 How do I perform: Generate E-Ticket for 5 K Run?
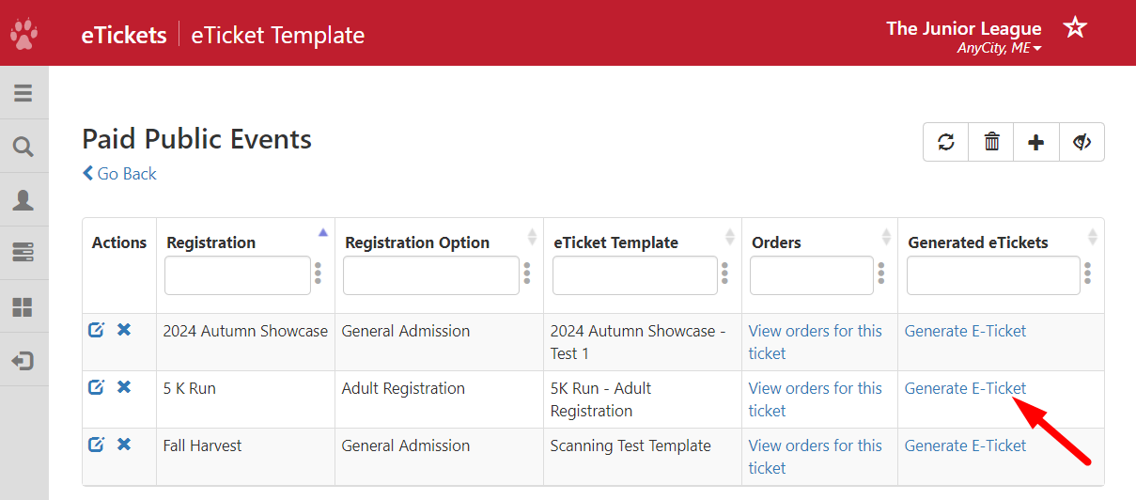pyautogui.click(x=965, y=388)
